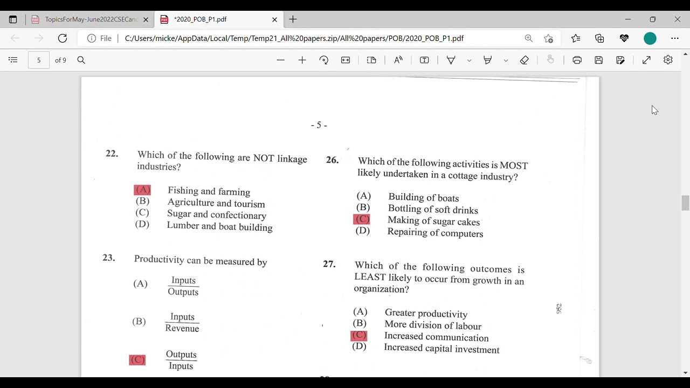
Task: Open the green profile avatar
Action: click(x=650, y=38)
